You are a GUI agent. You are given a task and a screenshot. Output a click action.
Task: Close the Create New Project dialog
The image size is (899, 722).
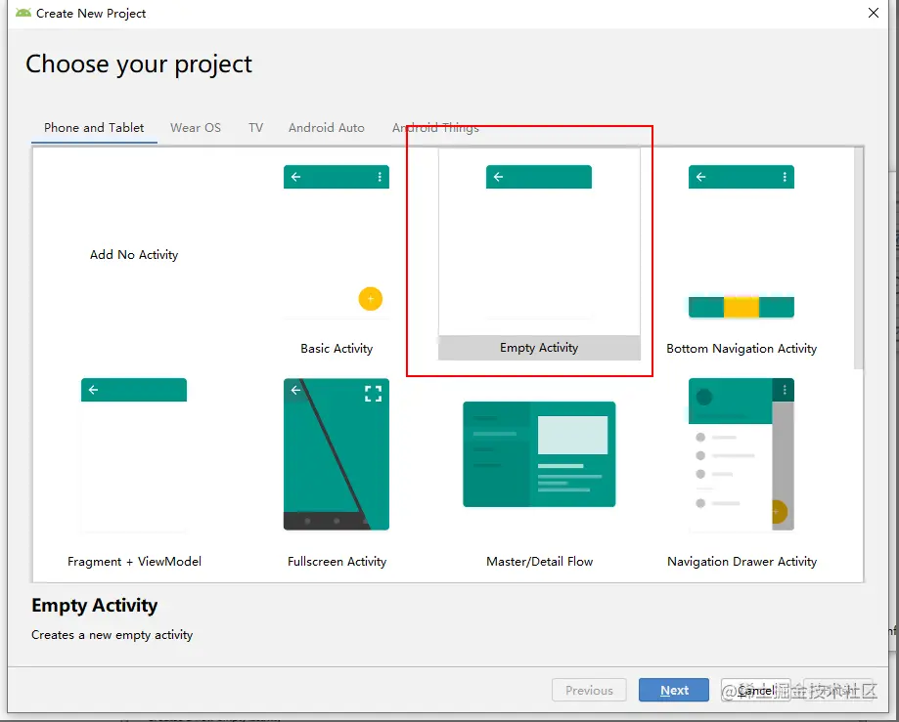click(x=874, y=13)
